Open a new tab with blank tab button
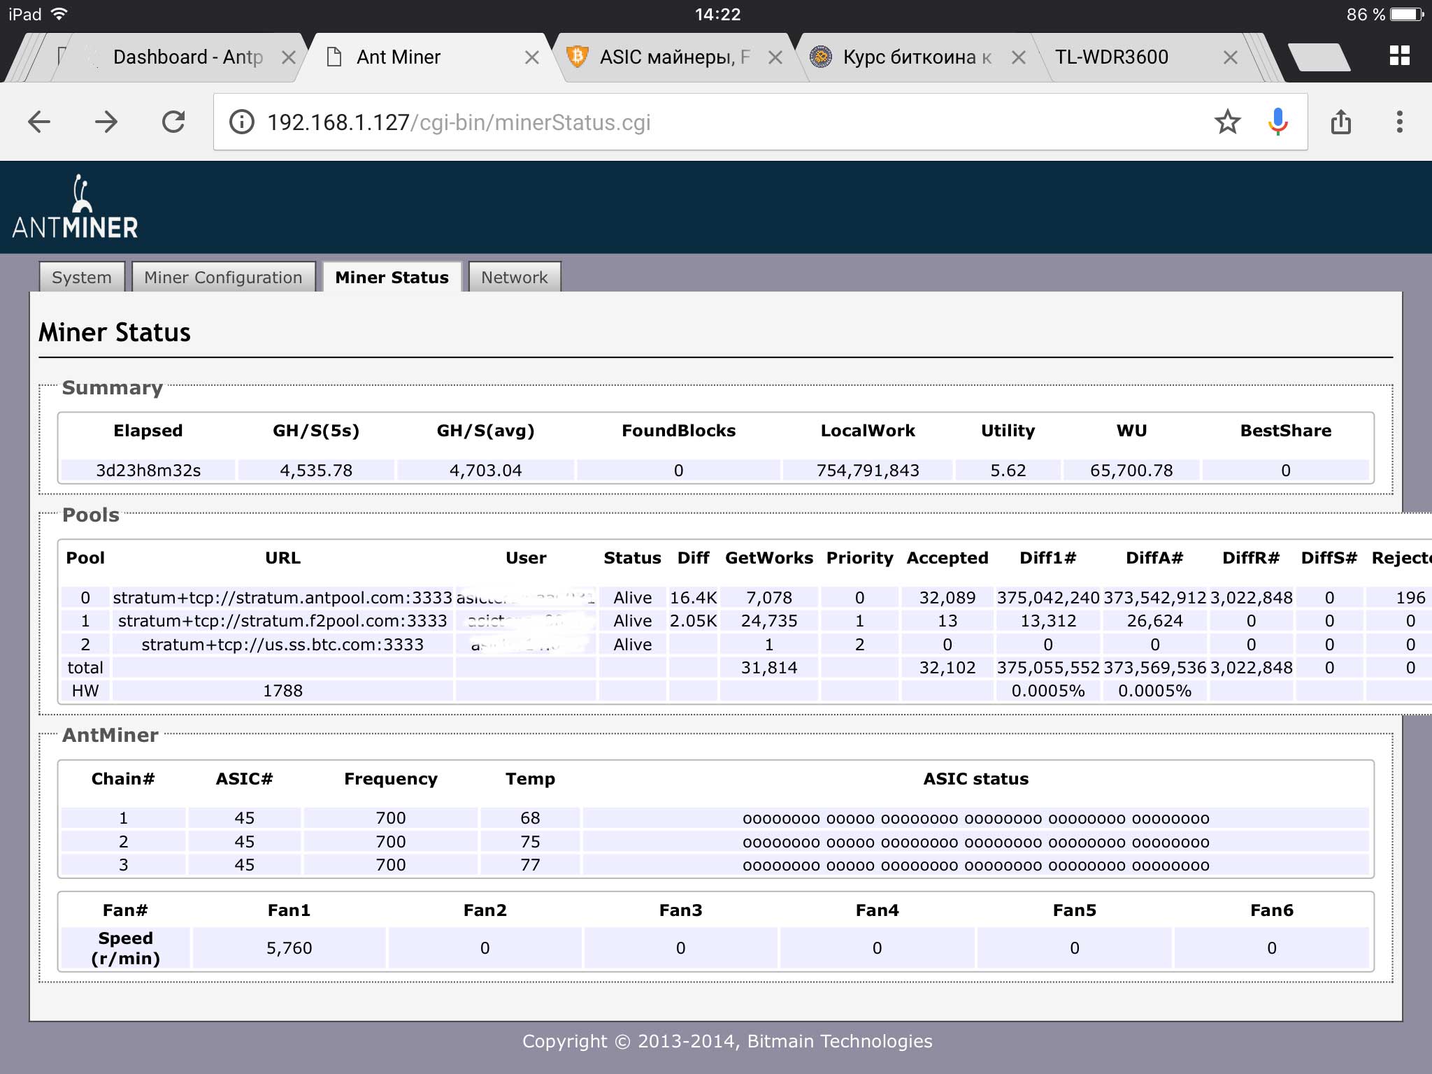 click(1317, 57)
